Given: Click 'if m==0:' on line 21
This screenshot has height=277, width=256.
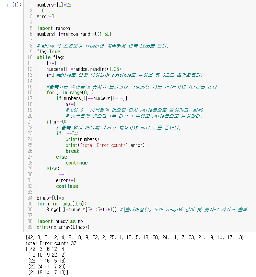Looking at the screenshot, I should (56, 122).
